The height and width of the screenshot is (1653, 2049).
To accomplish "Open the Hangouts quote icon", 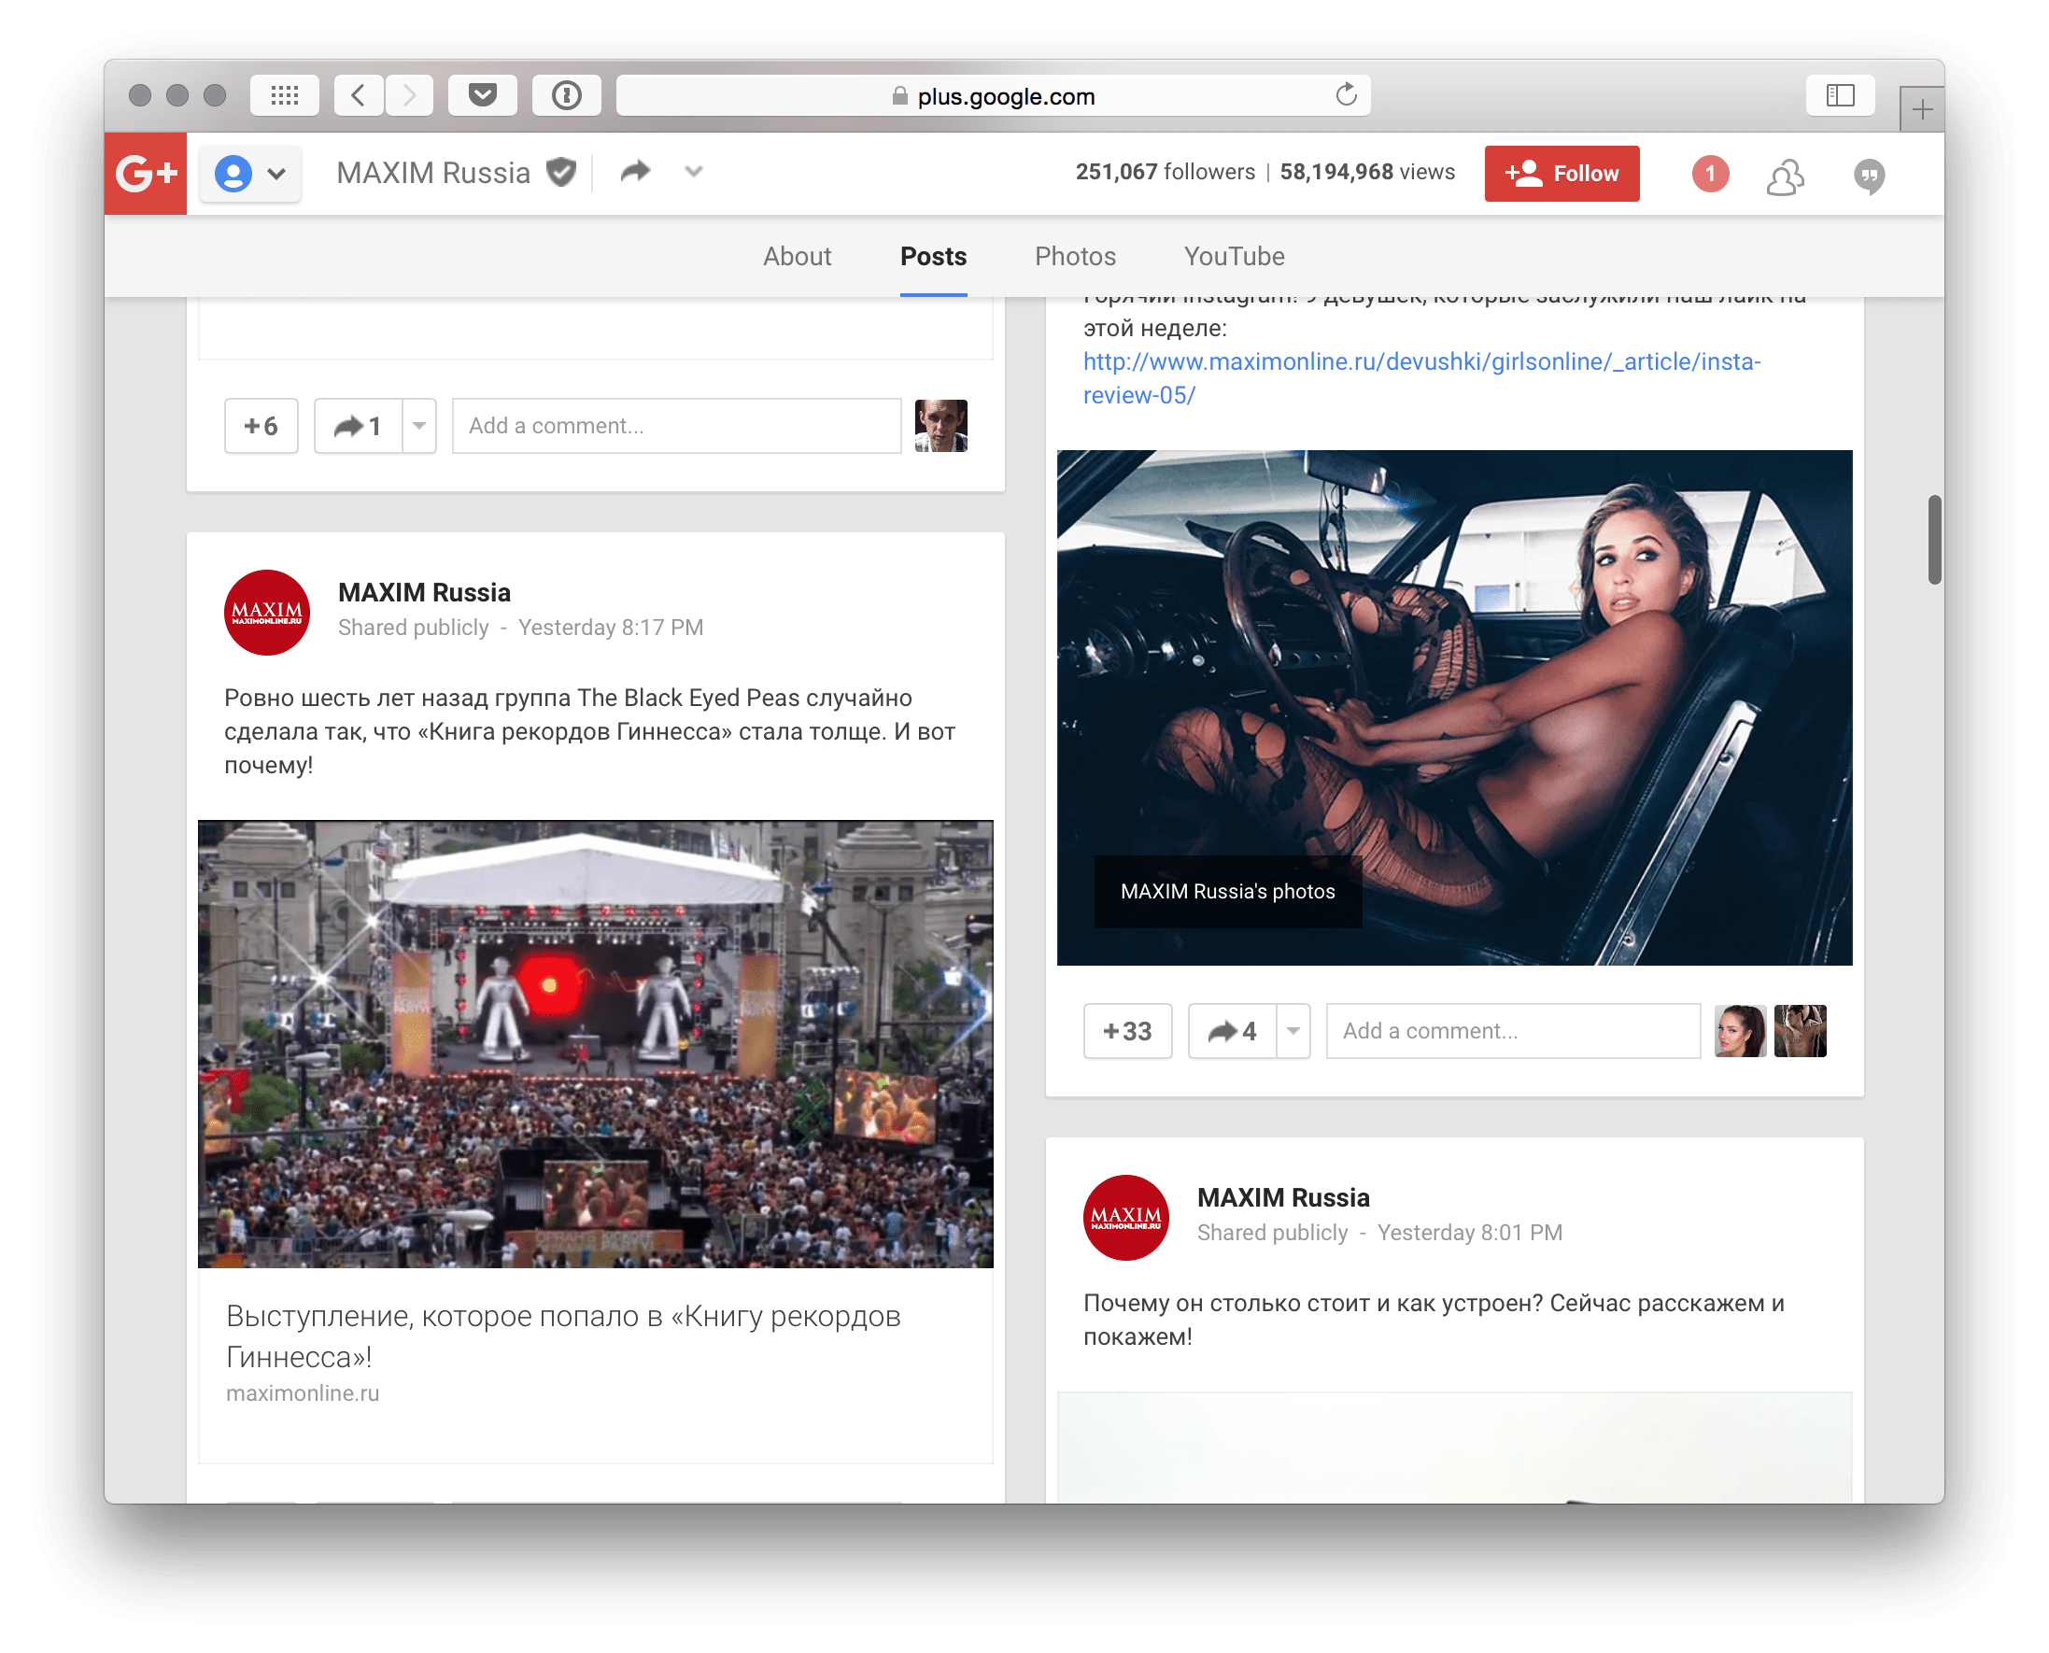I will pos(1869,177).
